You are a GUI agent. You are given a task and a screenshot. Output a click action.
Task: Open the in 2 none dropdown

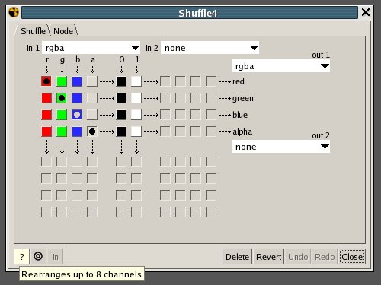(x=210, y=48)
